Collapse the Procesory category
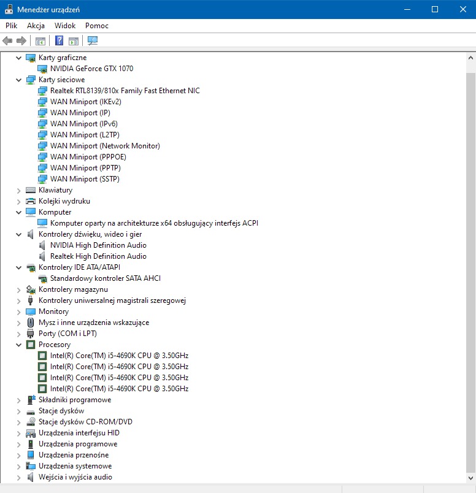The width and height of the screenshot is (476, 493). (18, 345)
